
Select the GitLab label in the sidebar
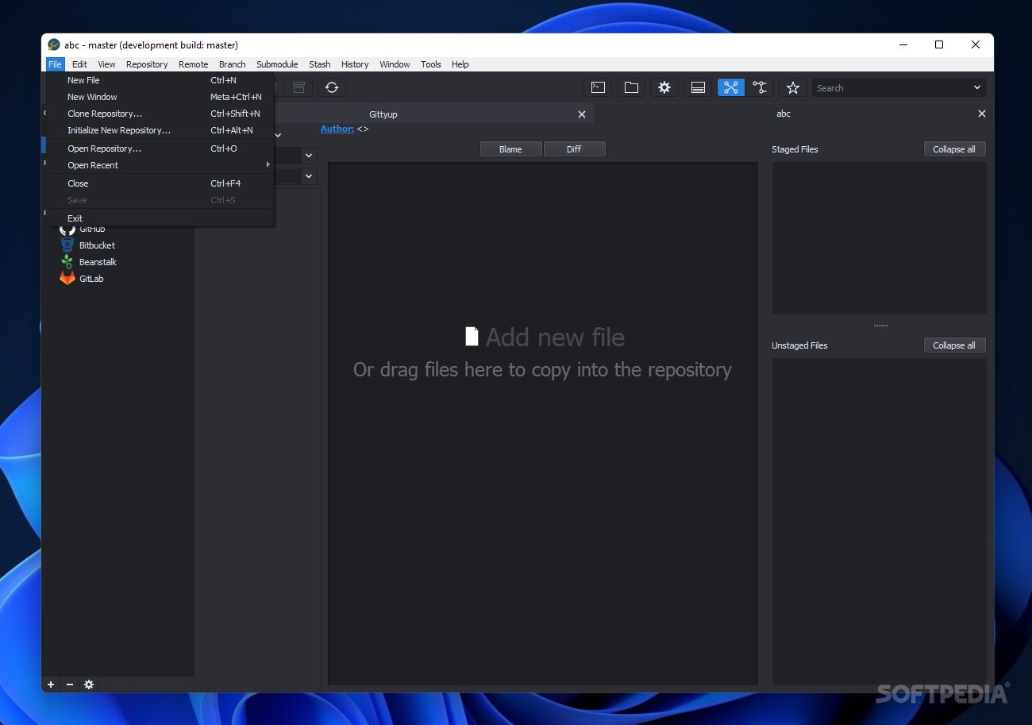[91, 279]
